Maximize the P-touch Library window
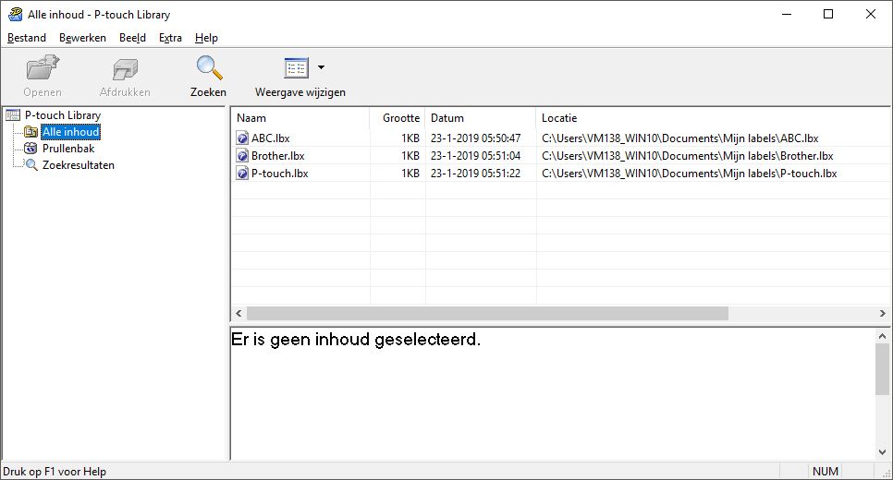893x480 pixels. click(x=828, y=14)
